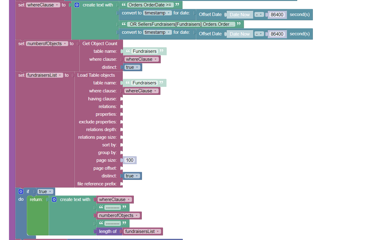Toggle distinct true value in Get Object Count
Image resolution: width=365 pixels, height=240 pixels.
coord(132,67)
